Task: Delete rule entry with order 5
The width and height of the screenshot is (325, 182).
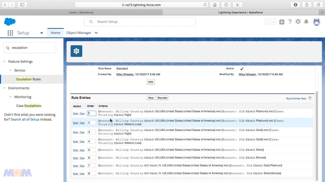Action: tap(82, 150)
